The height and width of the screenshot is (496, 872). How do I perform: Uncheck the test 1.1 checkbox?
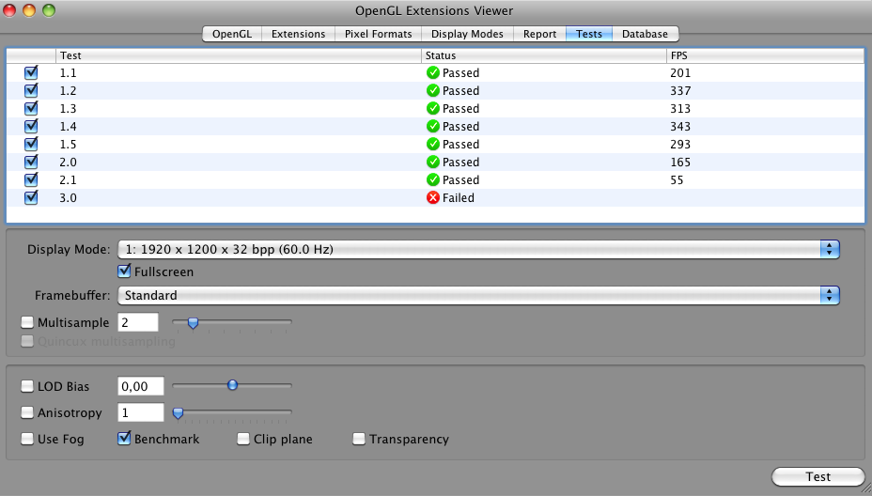pos(31,72)
